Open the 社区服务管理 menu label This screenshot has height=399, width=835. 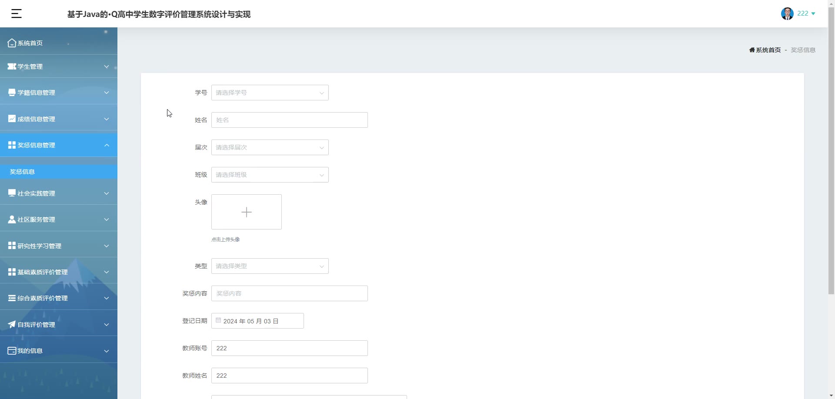click(x=36, y=219)
